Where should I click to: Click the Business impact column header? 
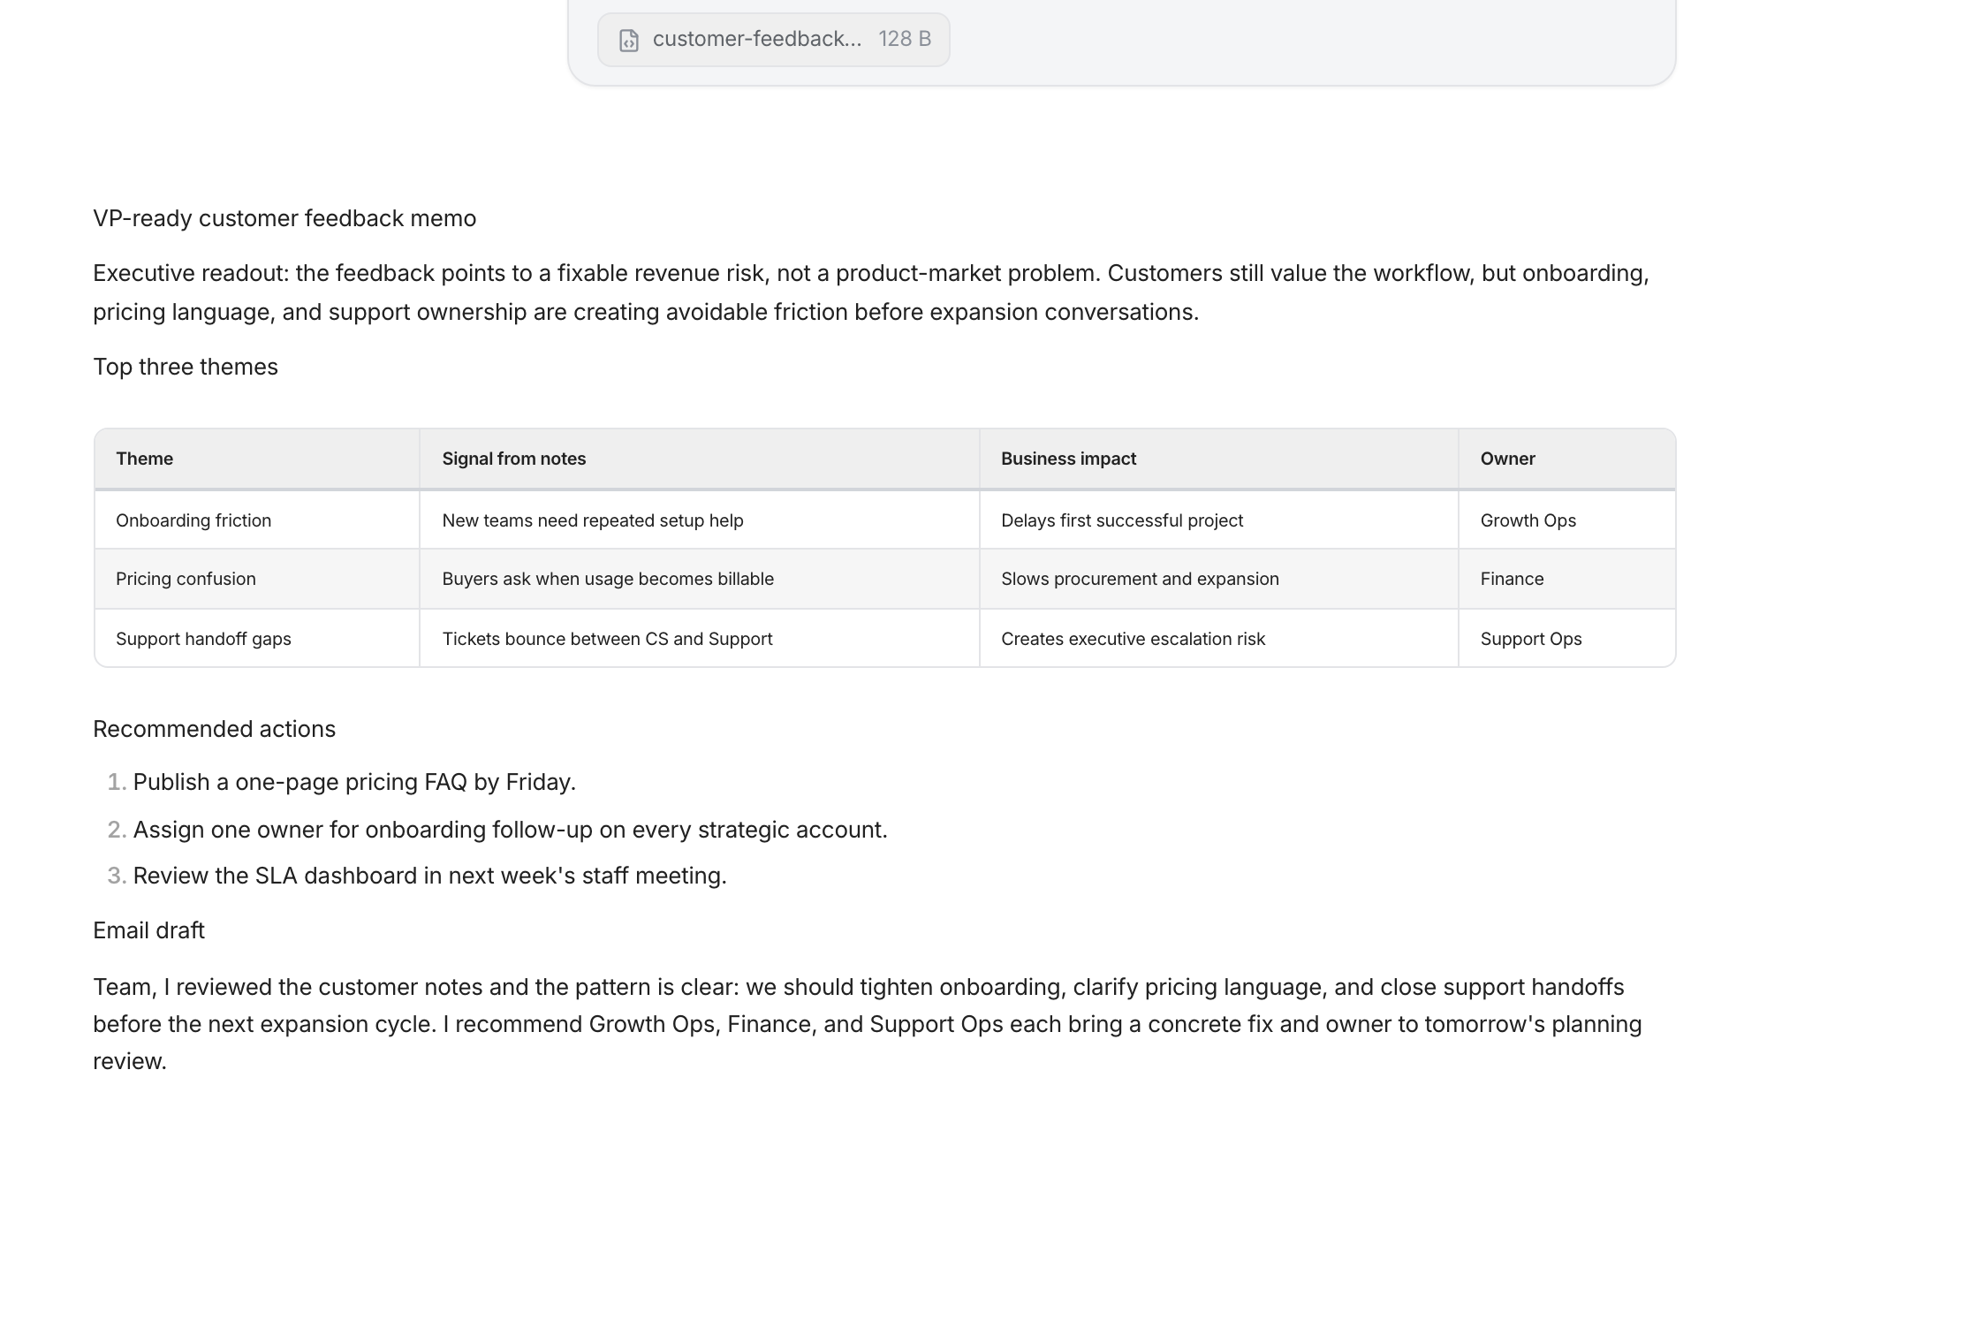pos(1067,459)
